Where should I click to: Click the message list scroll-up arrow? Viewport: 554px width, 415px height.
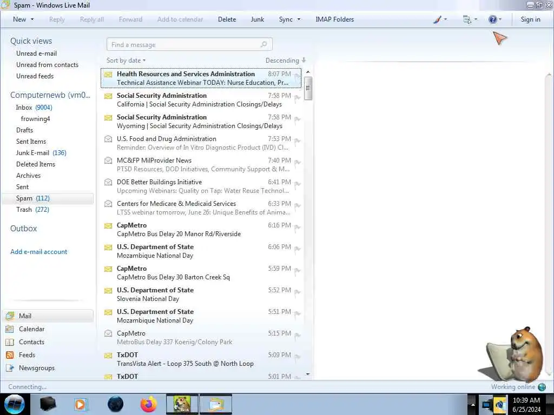coord(308,72)
